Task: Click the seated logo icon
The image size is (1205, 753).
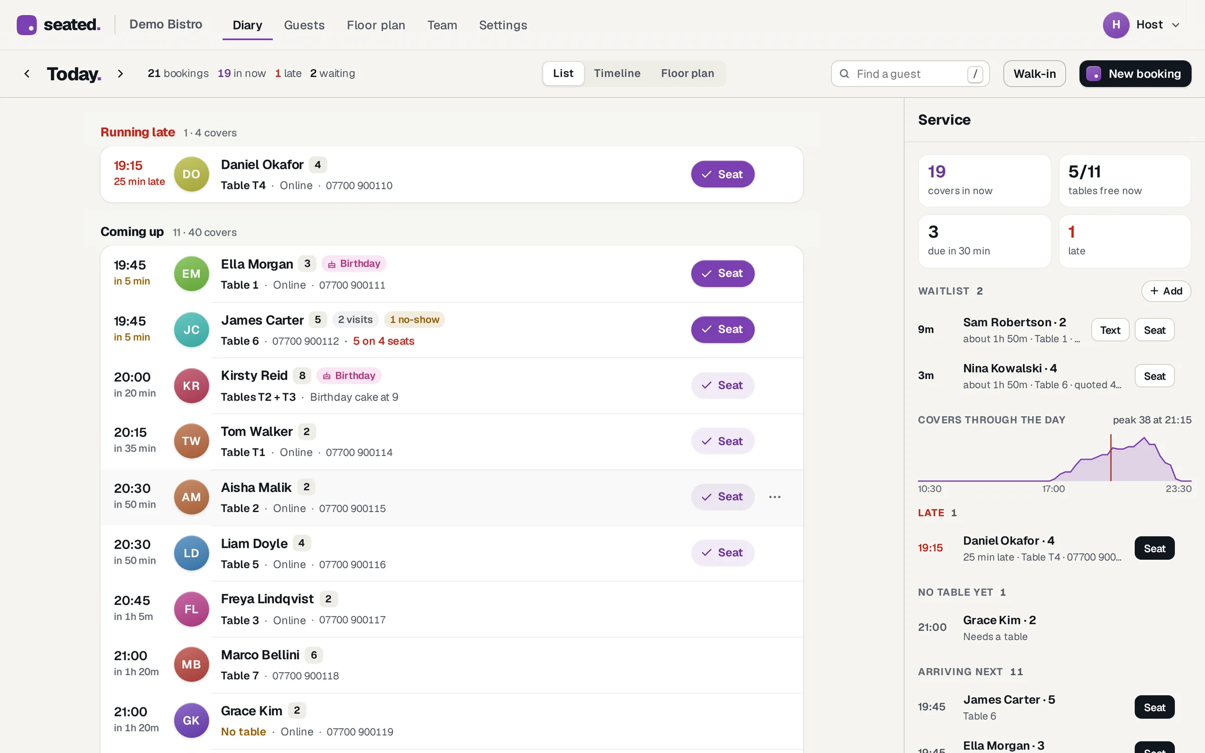Action: click(27, 25)
